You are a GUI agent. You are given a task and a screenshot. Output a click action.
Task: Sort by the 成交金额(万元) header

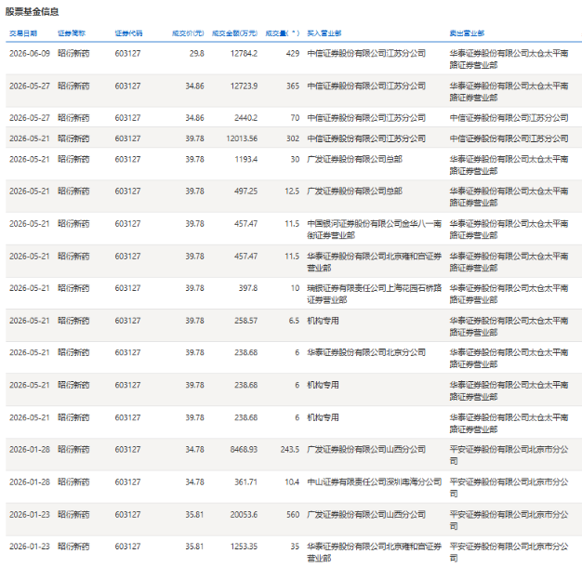click(234, 33)
